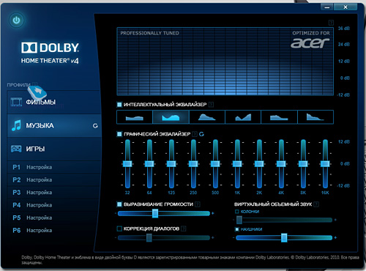Open help icon next to Интеллектуальный эквалайзер
The width and height of the screenshot is (366, 271).
pos(212,105)
